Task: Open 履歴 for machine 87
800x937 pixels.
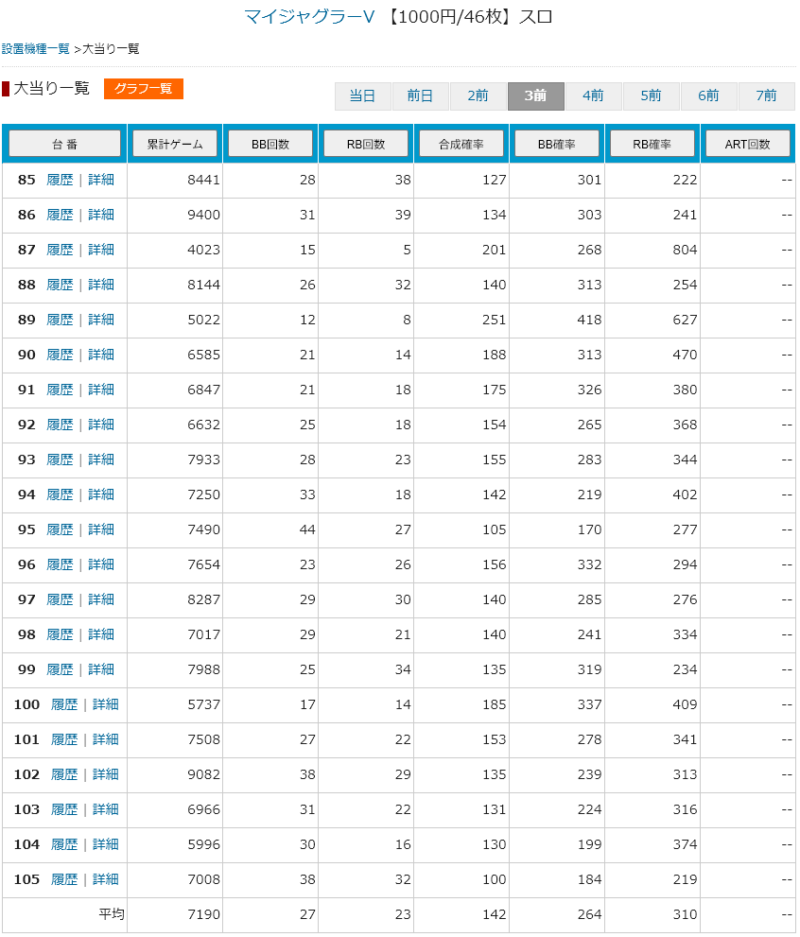Action: coord(60,250)
